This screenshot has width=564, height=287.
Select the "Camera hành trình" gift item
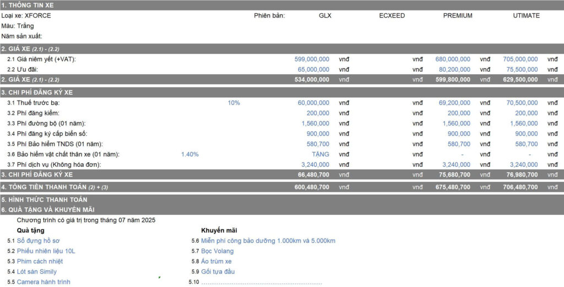44,282
